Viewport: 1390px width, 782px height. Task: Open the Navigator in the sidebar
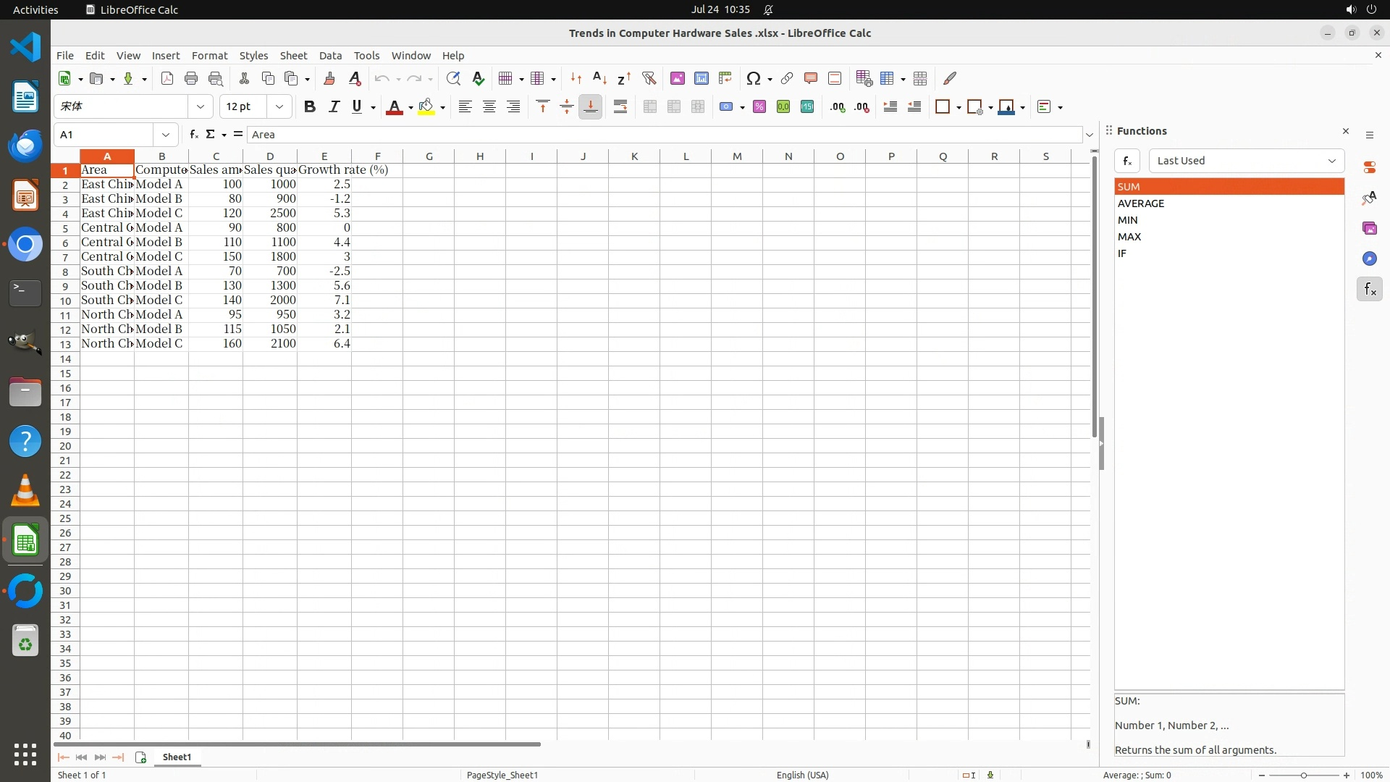1369,258
